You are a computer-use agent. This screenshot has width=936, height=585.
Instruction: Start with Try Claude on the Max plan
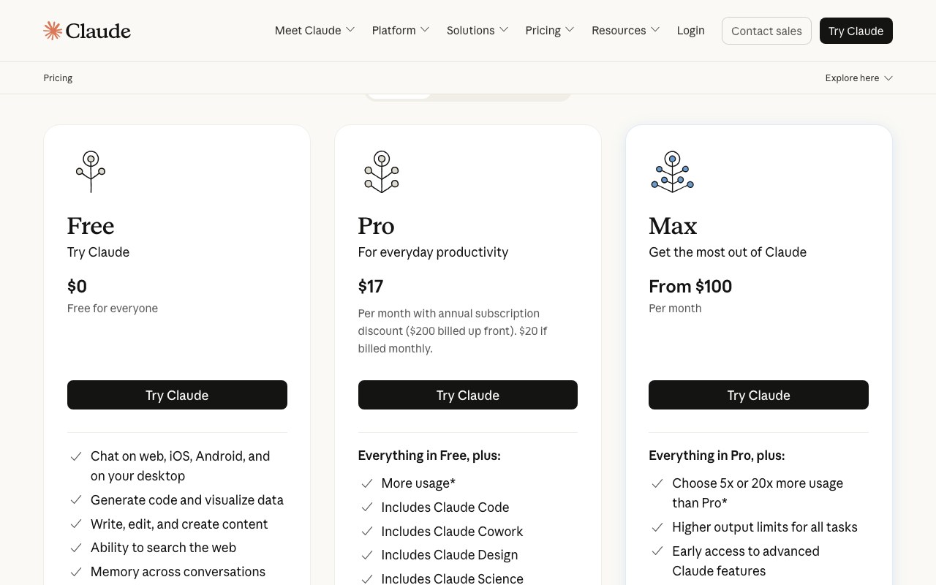click(x=758, y=395)
